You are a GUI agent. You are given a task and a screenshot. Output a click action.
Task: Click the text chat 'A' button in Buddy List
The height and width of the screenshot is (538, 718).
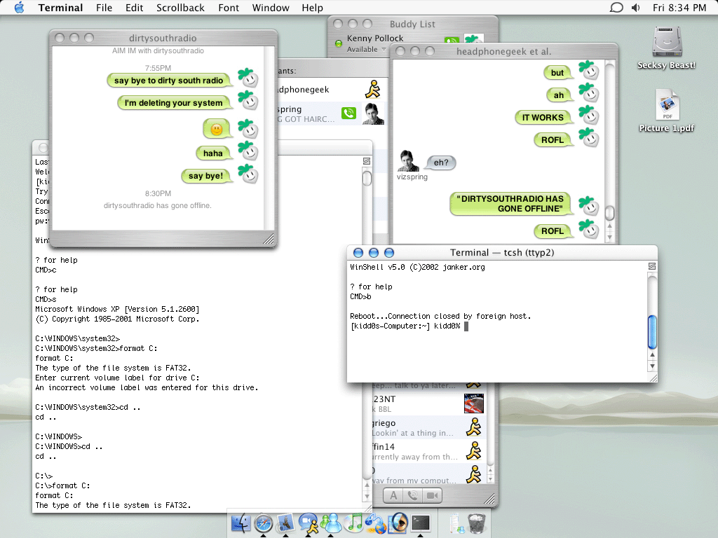393,495
